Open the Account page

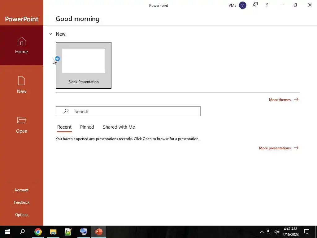pyautogui.click(x=22, y=190)
